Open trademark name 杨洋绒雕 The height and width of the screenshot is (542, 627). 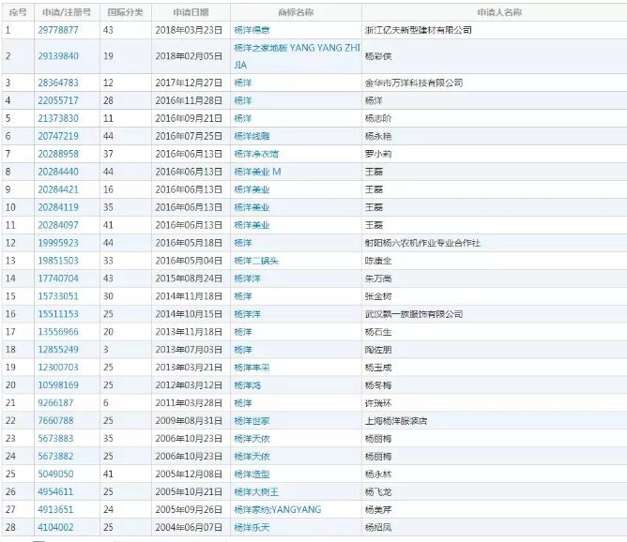(x=252, y=136)
